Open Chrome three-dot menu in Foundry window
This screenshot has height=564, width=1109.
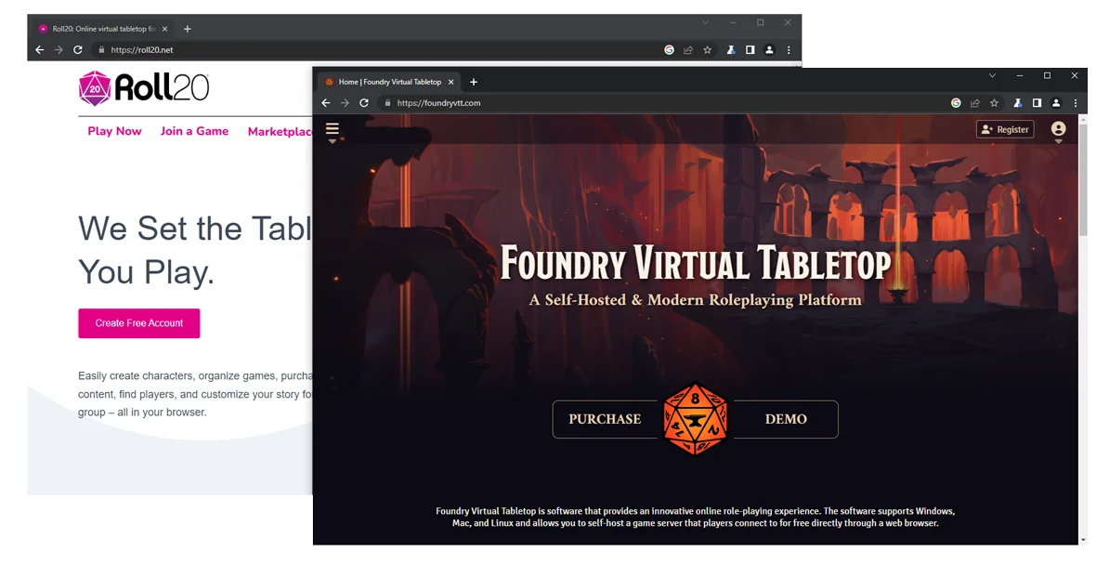point(1076,103)
